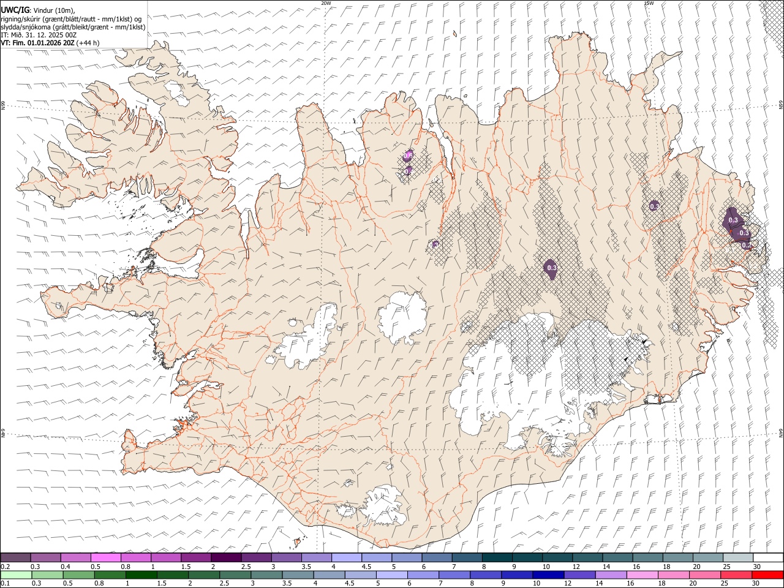This screenshot has height=588, width=784.
Task: Click the 20W longitude label
Action: tap(326, 3)
